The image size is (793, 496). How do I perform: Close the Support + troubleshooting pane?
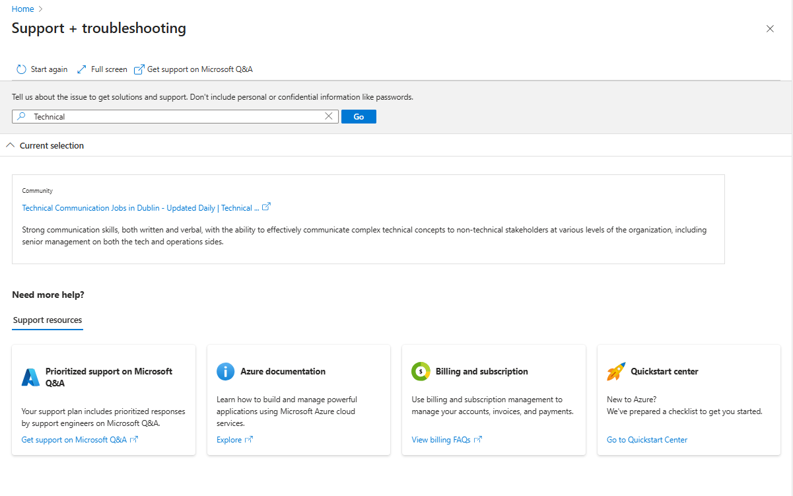click(x=770, y=28)
